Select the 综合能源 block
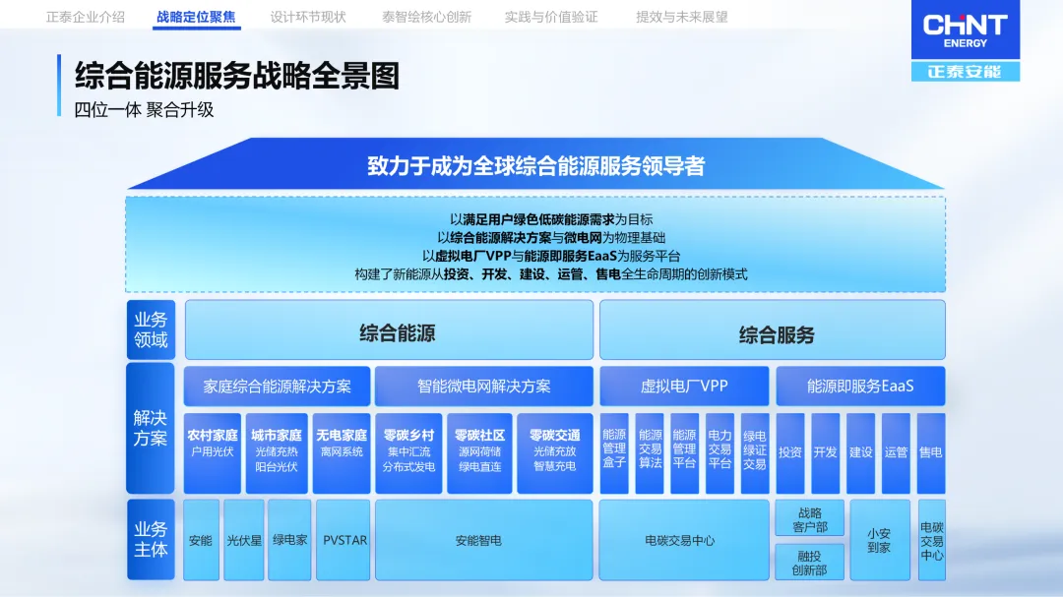The image size is (1063, 597). (389, 330)
